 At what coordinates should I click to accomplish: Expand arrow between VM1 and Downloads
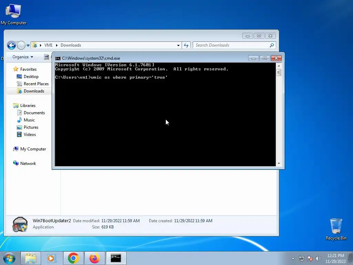[57, 45]
